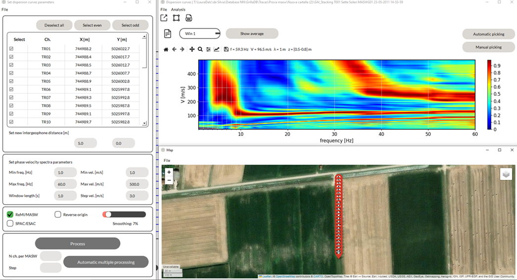Click the Step input field
Screen dimensions: 517x280
51,268
